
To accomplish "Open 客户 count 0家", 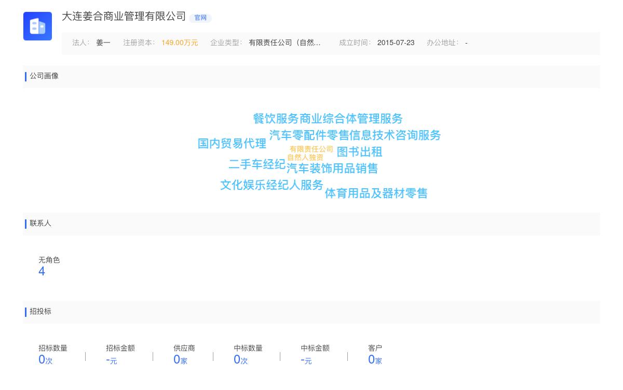I will pyautogui.click(x=375, y=360).
